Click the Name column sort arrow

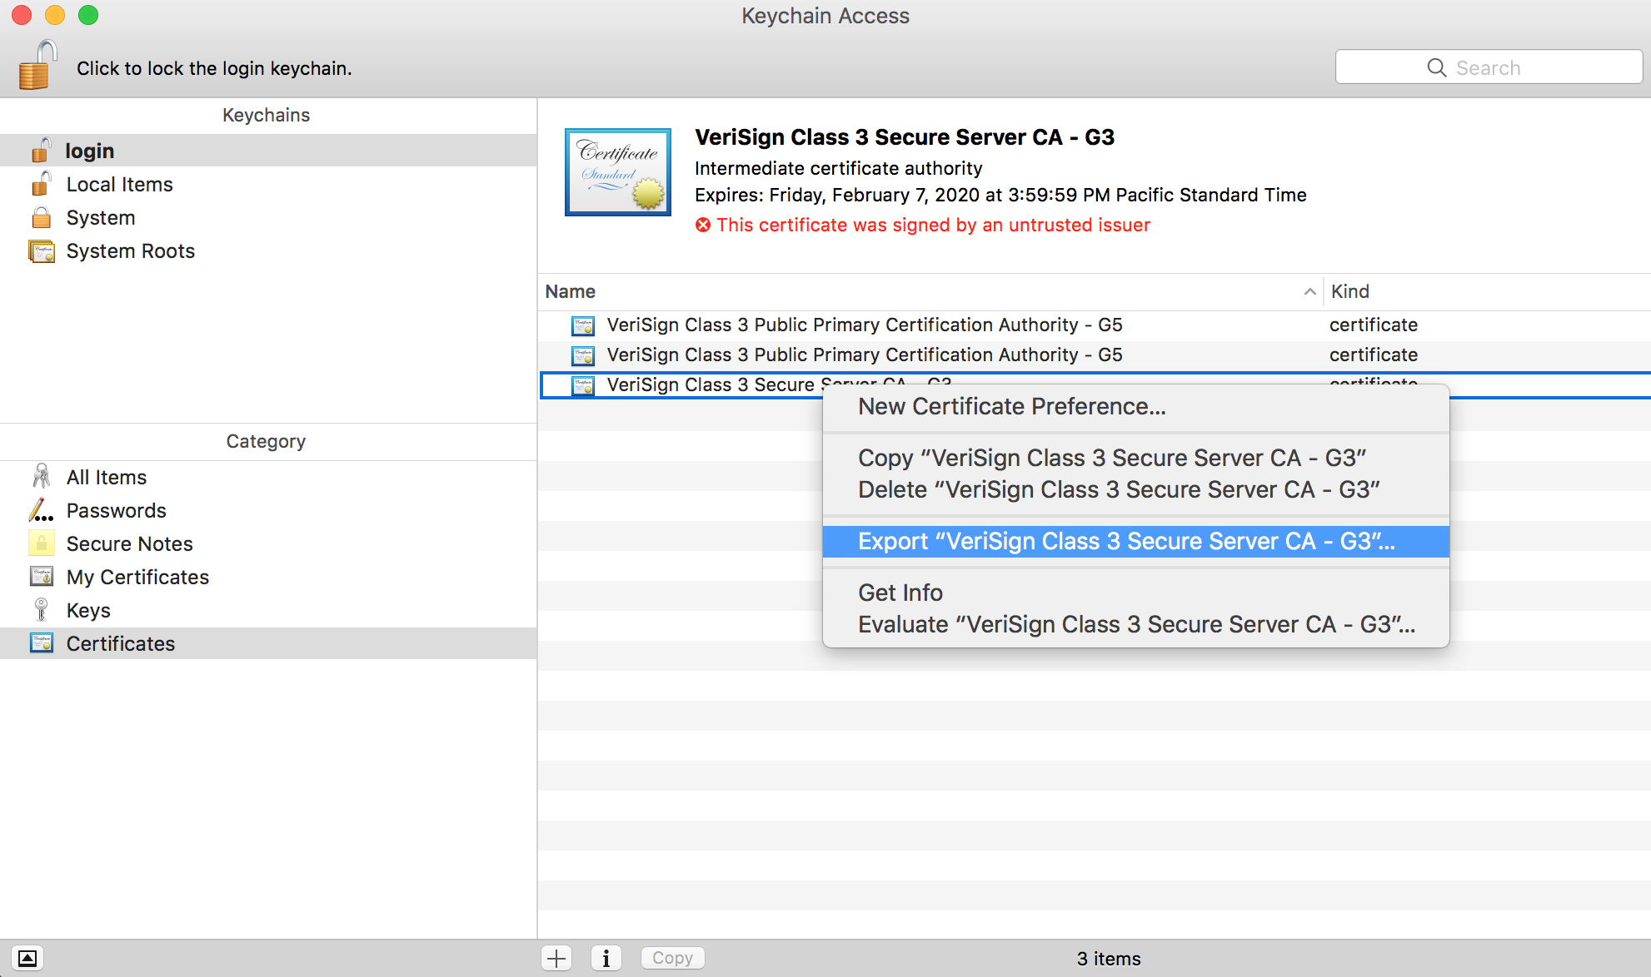point(1309,291)
